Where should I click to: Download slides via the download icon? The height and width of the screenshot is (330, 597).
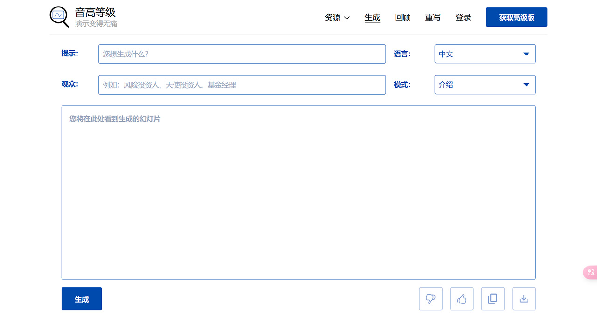524,299
